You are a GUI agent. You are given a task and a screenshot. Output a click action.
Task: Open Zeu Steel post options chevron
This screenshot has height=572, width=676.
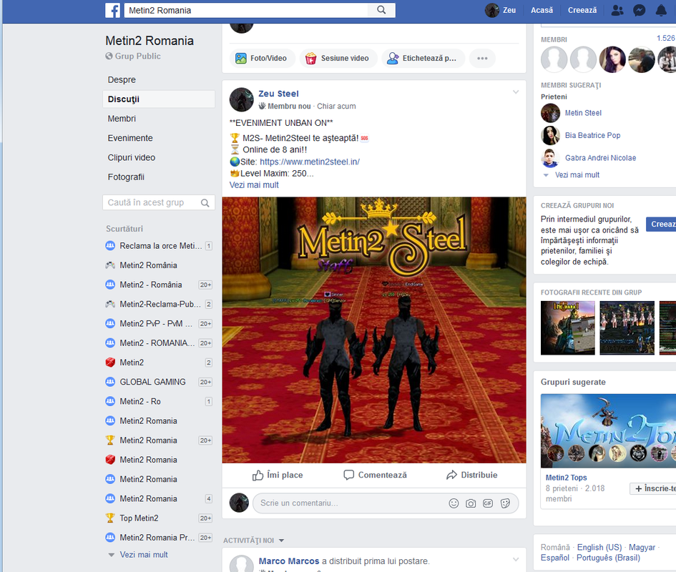coord(516,92)
